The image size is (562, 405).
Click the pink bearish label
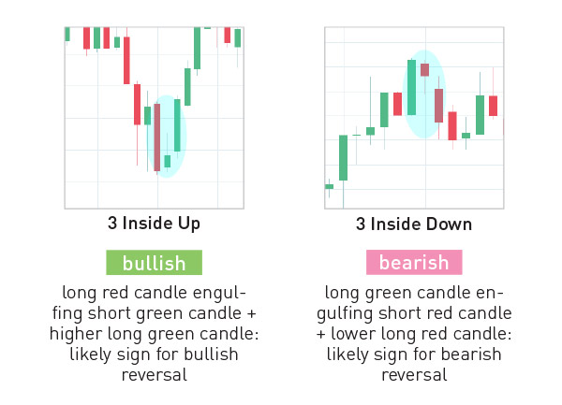[414, 262]
